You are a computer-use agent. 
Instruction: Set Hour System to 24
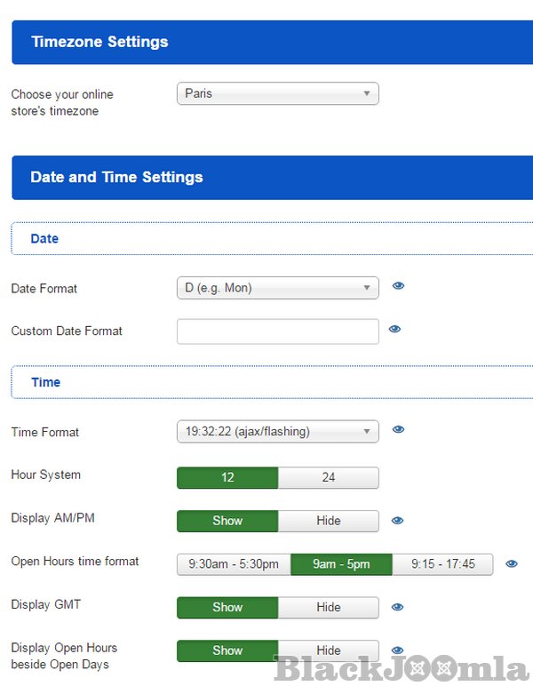tap(328, 477)
